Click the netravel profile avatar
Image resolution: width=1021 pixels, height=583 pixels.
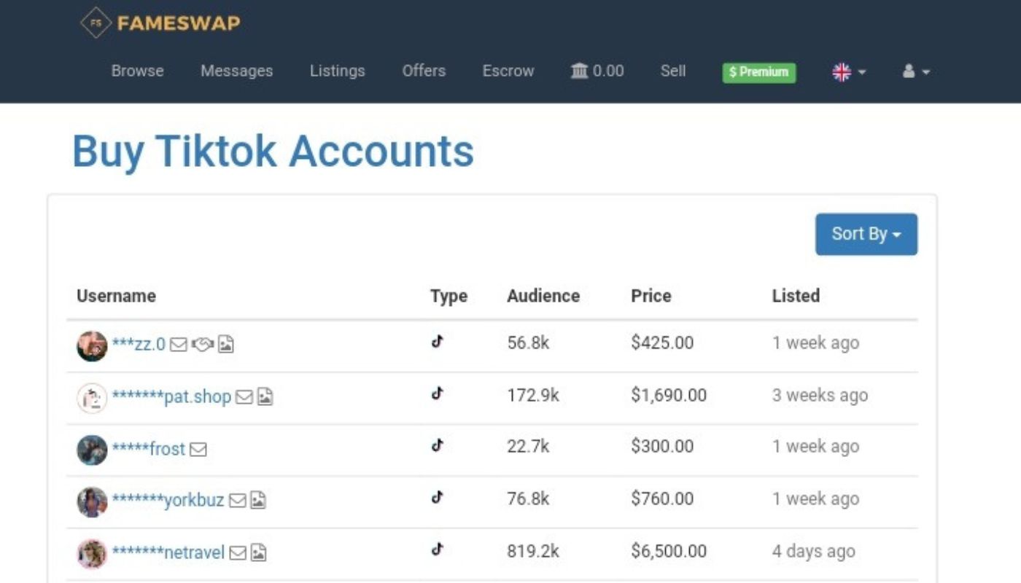92,554
